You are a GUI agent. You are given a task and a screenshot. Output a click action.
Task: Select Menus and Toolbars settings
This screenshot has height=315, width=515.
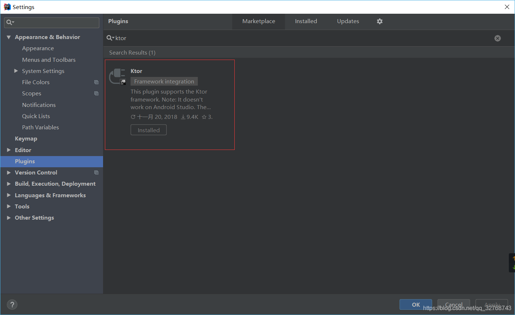coord(49,60)
